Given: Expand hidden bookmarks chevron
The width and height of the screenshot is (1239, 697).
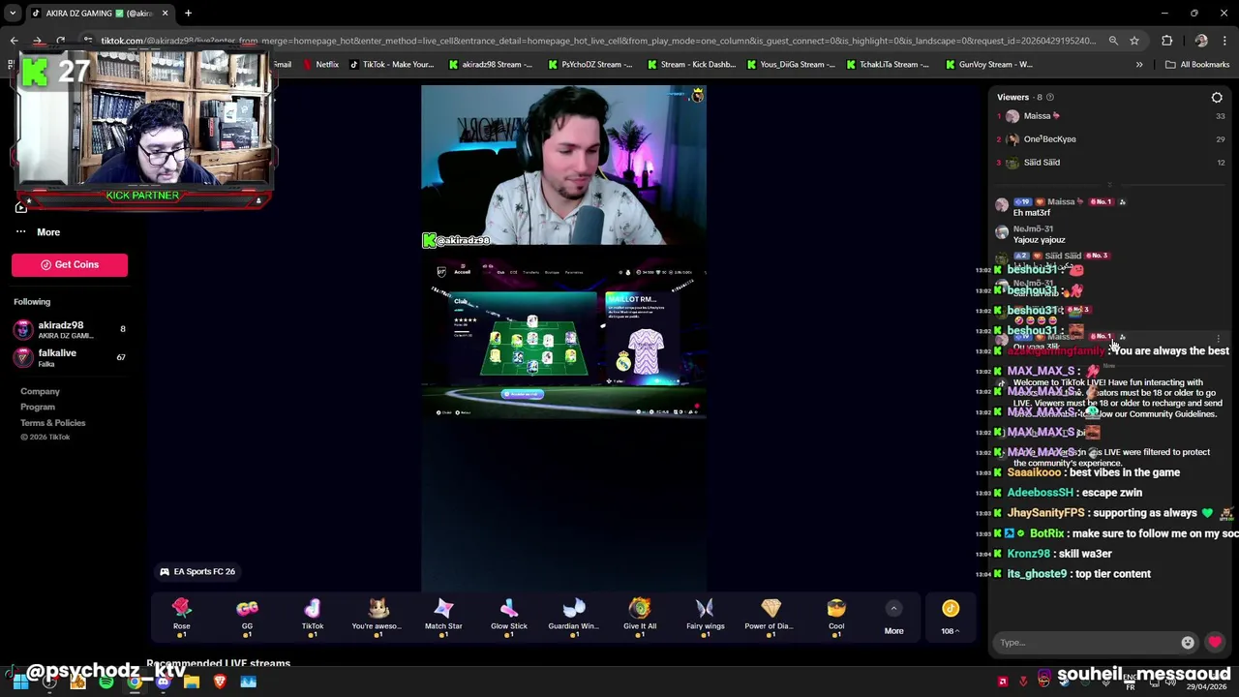Looking at the screenshot, I should point(1139,65).
